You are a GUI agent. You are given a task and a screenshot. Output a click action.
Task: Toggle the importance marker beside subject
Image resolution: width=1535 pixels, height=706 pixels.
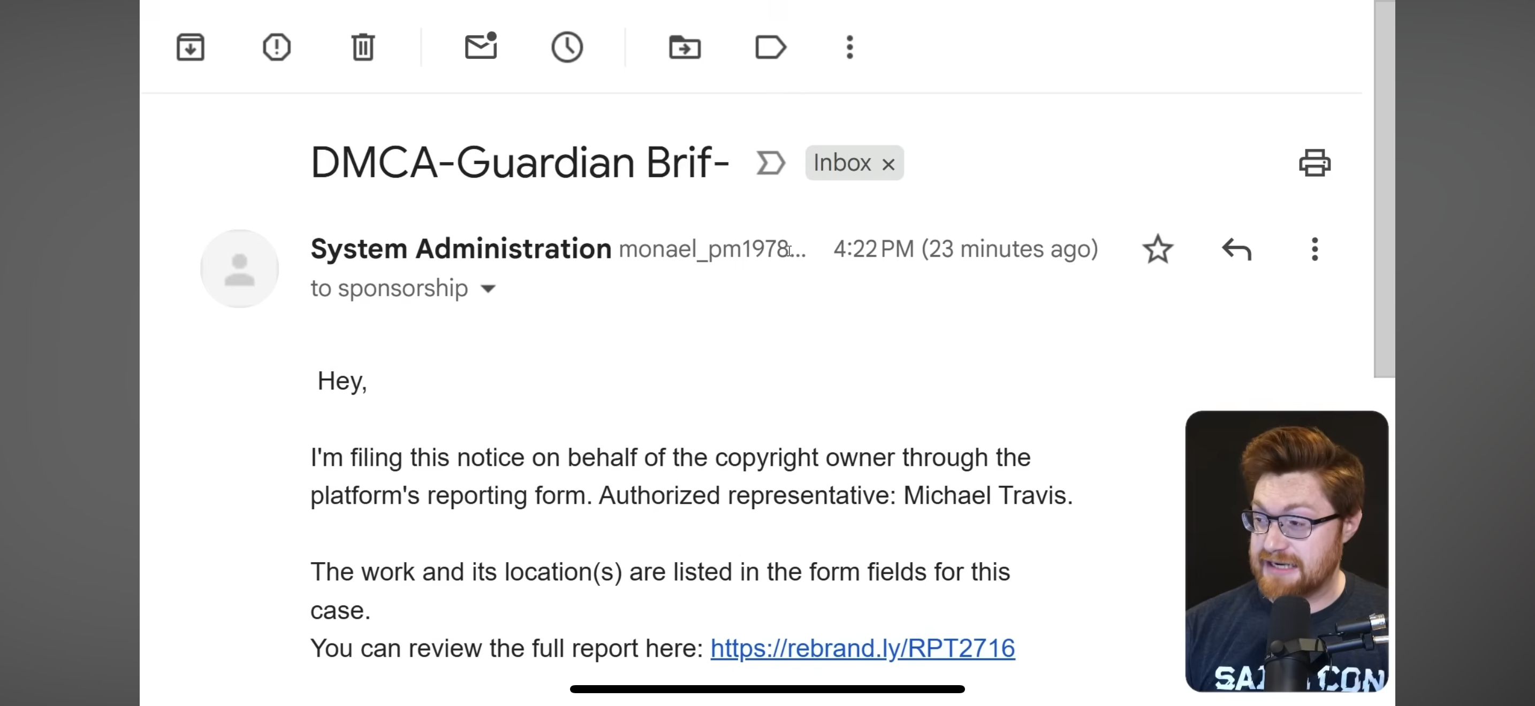point(771,163)
